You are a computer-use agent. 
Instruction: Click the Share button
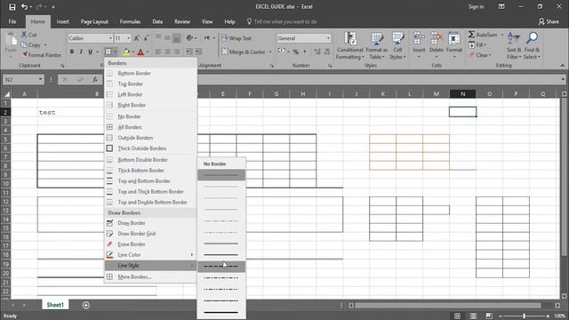click(x=549, y=21)
